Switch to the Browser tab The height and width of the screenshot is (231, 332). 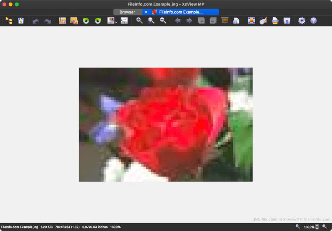127,12
